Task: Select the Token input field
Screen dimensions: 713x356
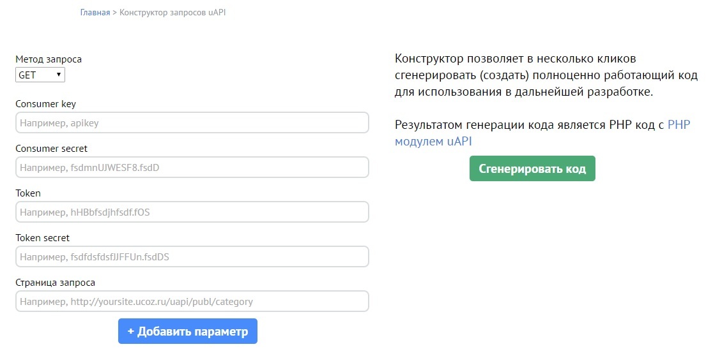Action: [x=192, y=212]
